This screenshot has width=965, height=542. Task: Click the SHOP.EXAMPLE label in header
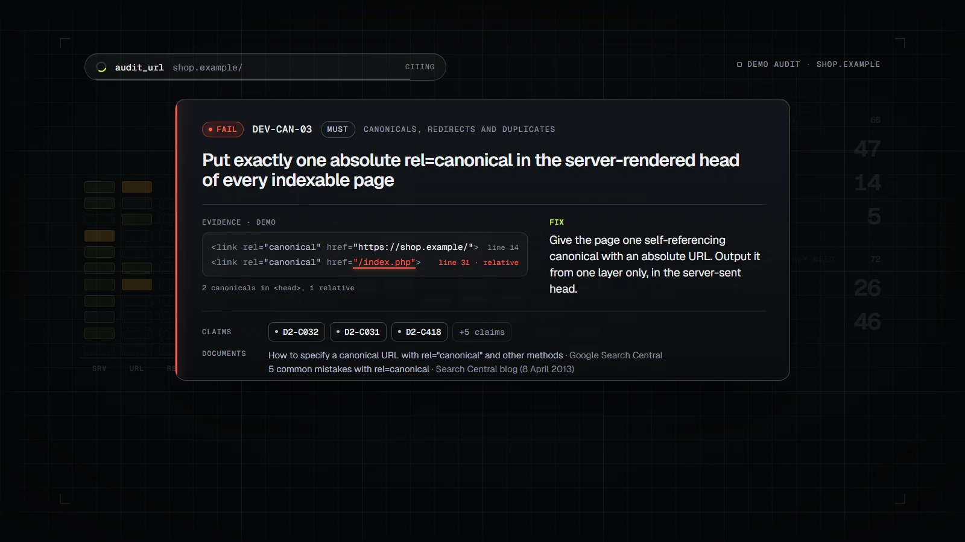(x=848, y=64)
